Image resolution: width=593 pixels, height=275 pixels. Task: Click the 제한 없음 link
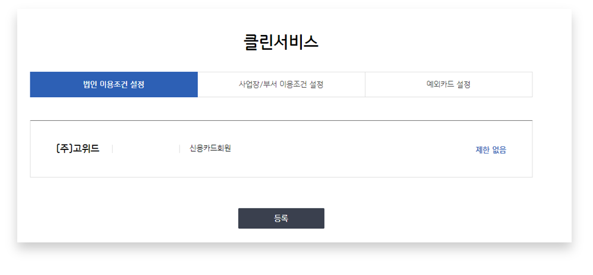491,150
